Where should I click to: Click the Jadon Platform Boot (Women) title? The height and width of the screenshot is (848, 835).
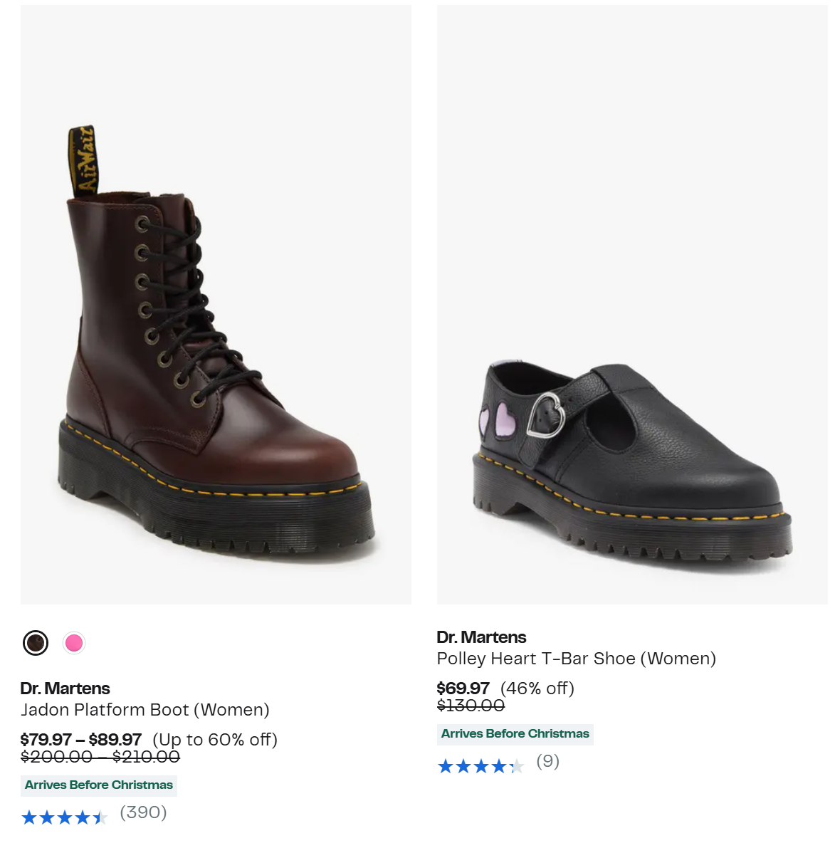coord(145,710)
